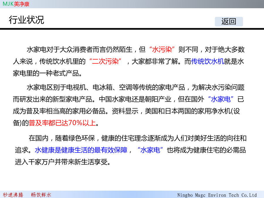Viewport: 264px width, 198px height.
Task: Click the MJK美净康 logo text
Action: (16, 4)
